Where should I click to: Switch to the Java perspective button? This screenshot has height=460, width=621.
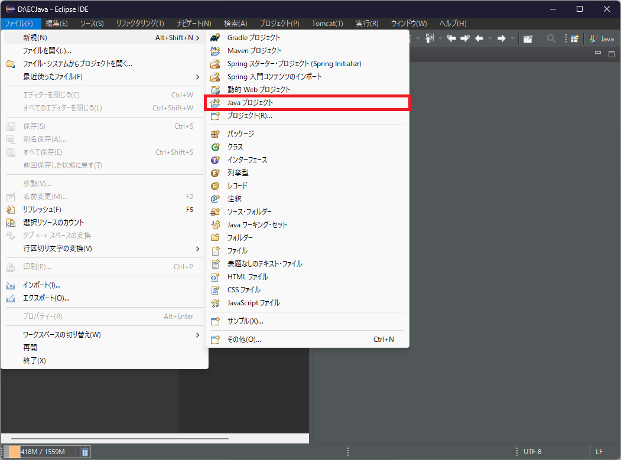[601, 39]
